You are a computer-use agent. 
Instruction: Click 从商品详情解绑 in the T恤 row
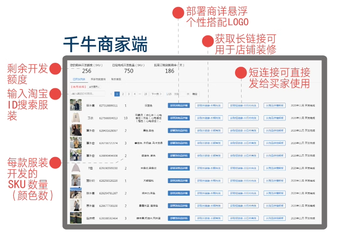click(x=275, y=168)
